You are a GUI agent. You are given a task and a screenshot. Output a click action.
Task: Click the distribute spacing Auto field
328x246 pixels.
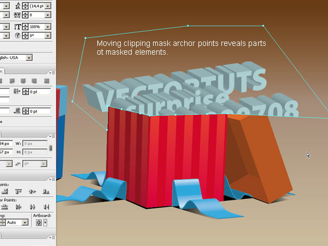[14, 222]
